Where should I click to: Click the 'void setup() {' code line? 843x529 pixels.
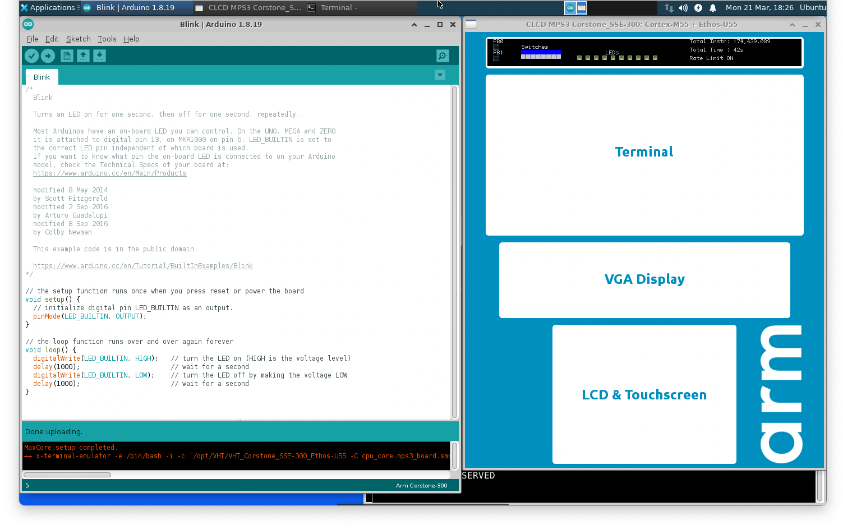(53, 300)
